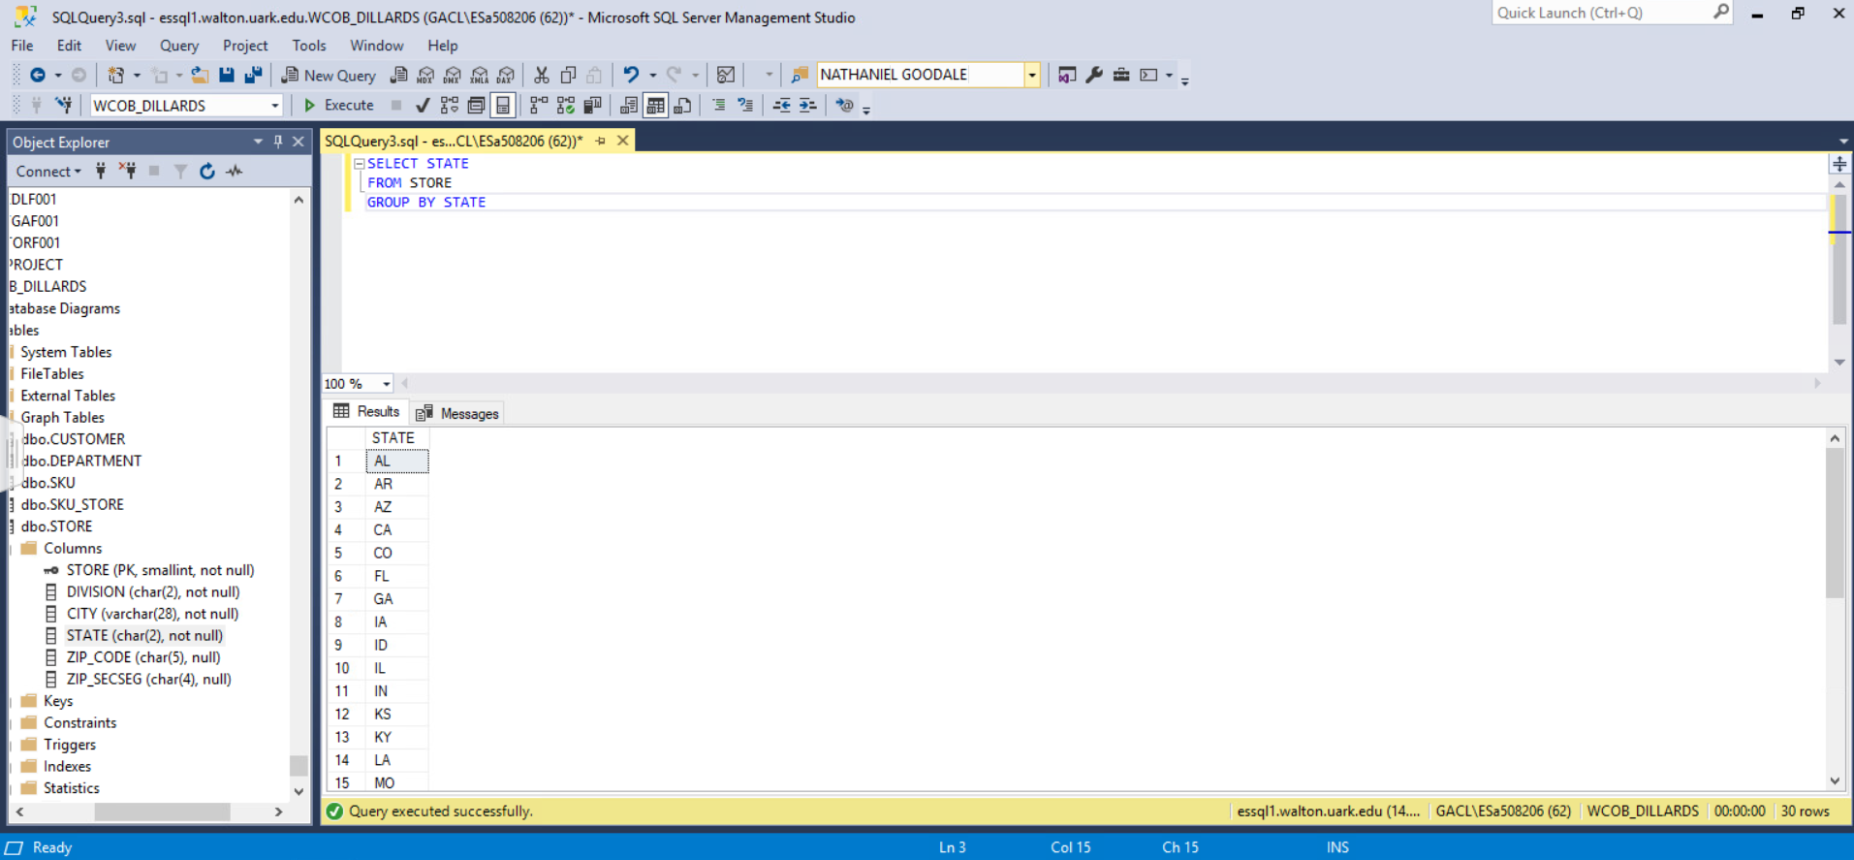Open the 100 % zoom dropdown
The height and width of the screenshot is (860, 1854).
click(x=386, y=384)
